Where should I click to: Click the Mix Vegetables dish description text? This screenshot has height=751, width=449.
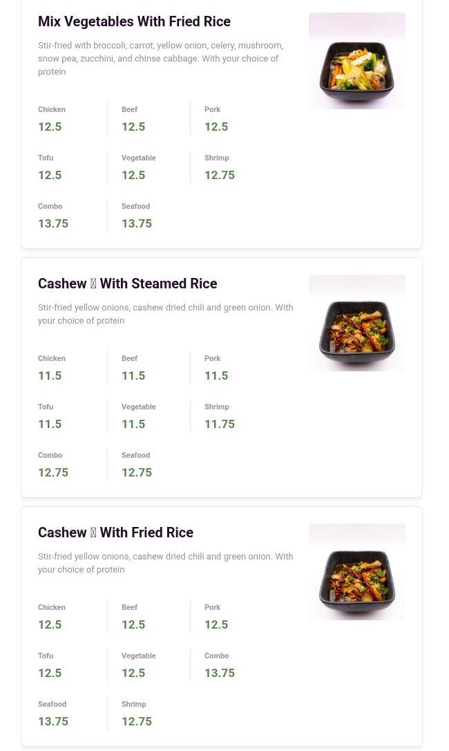pyautogui.click(x=161, y=58)
